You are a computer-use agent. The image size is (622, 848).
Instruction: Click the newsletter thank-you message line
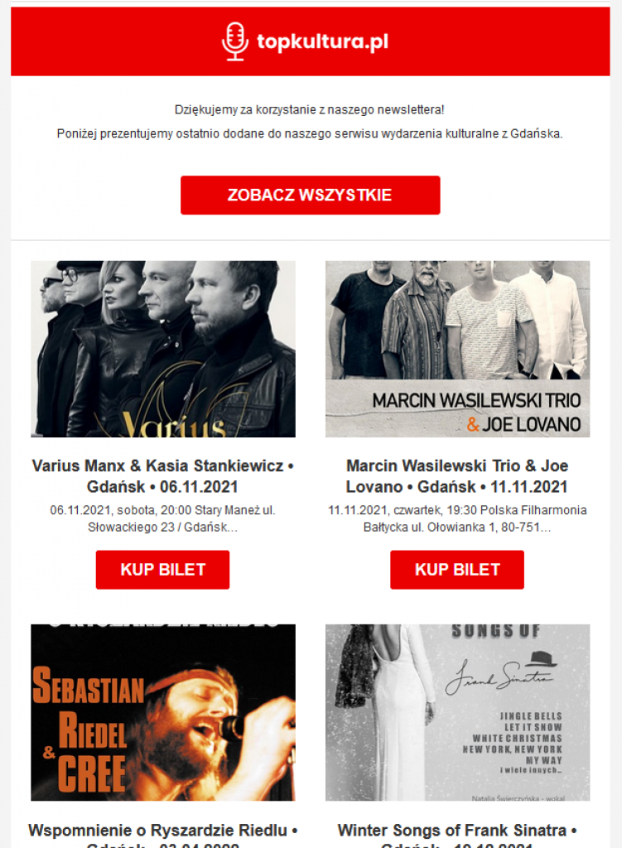point(310,110)
